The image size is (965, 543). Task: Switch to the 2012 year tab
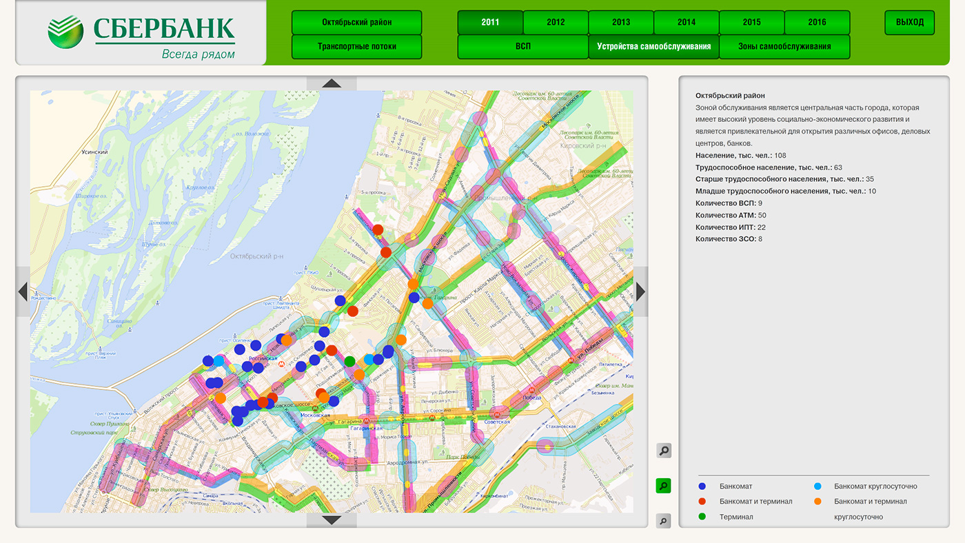pos(556,22)
